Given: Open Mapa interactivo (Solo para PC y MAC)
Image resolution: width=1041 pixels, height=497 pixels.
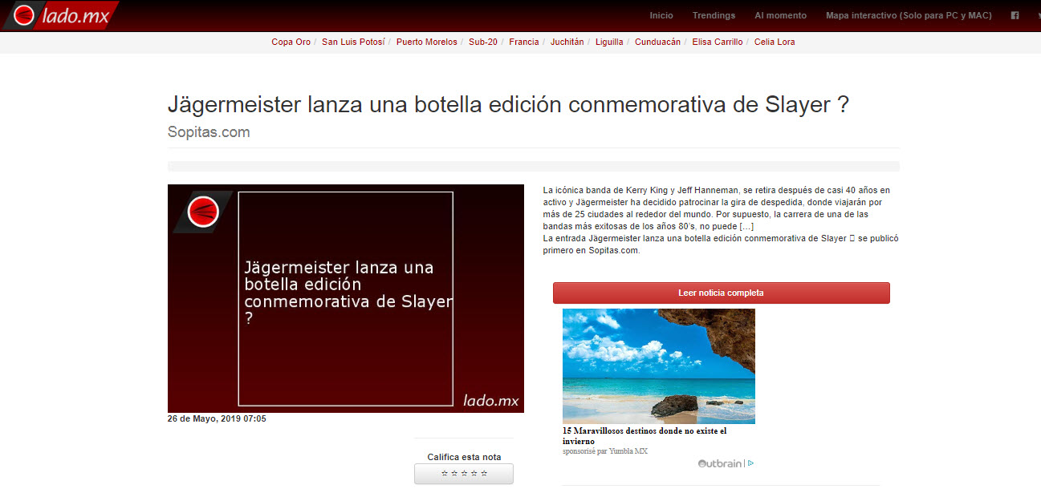Looking at the screenshot, I should (909, 15).
